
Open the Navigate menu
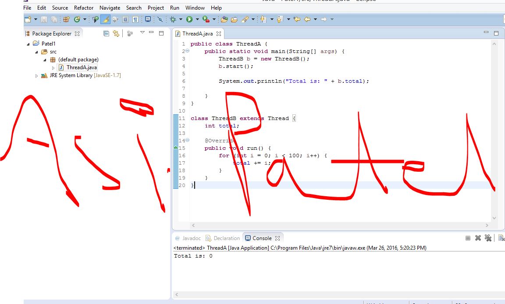tap(110, 8)
